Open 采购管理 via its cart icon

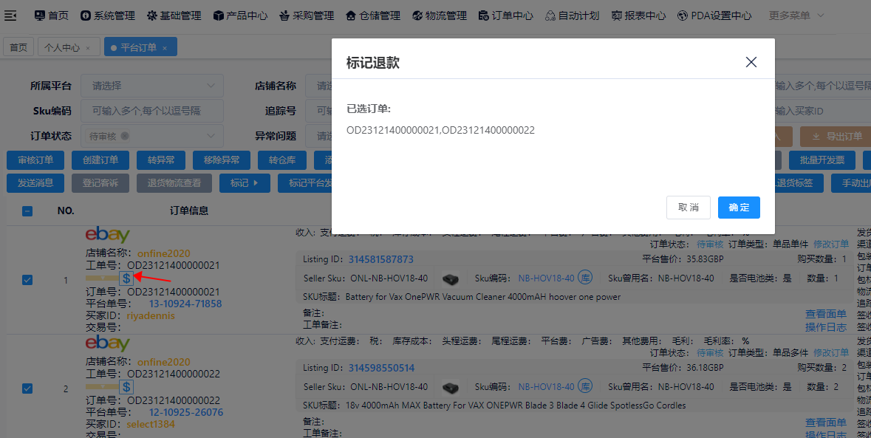pyautogui.click(x=283, y=15)
